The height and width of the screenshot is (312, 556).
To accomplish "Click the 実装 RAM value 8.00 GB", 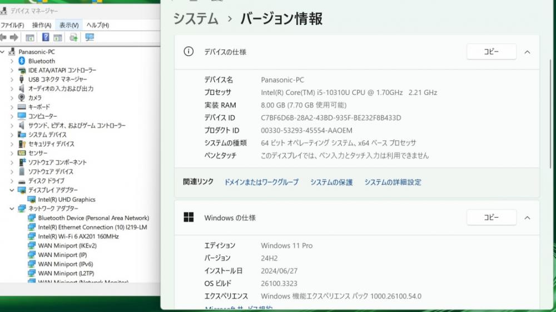I will (304, 105).
